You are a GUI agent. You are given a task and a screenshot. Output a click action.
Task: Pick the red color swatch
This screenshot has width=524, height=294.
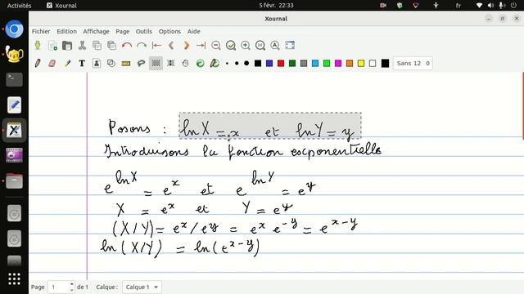(x=281, y=64)
